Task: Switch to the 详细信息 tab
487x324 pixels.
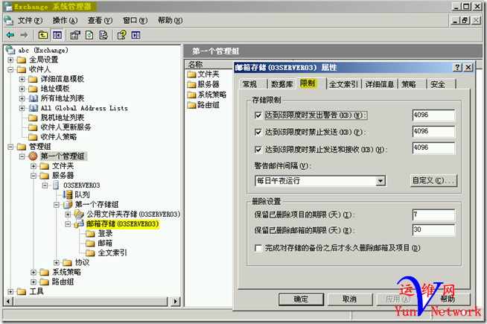Action: 380,84
